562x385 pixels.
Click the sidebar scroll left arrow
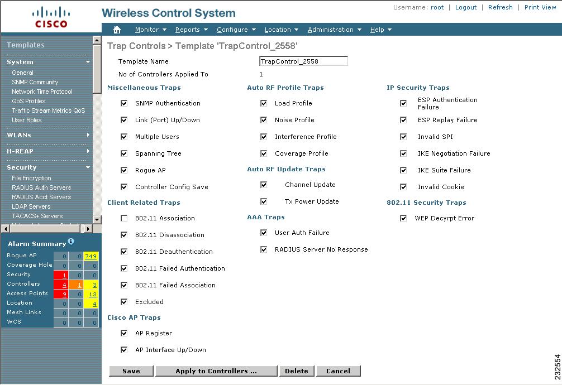(x=6, y=229)
